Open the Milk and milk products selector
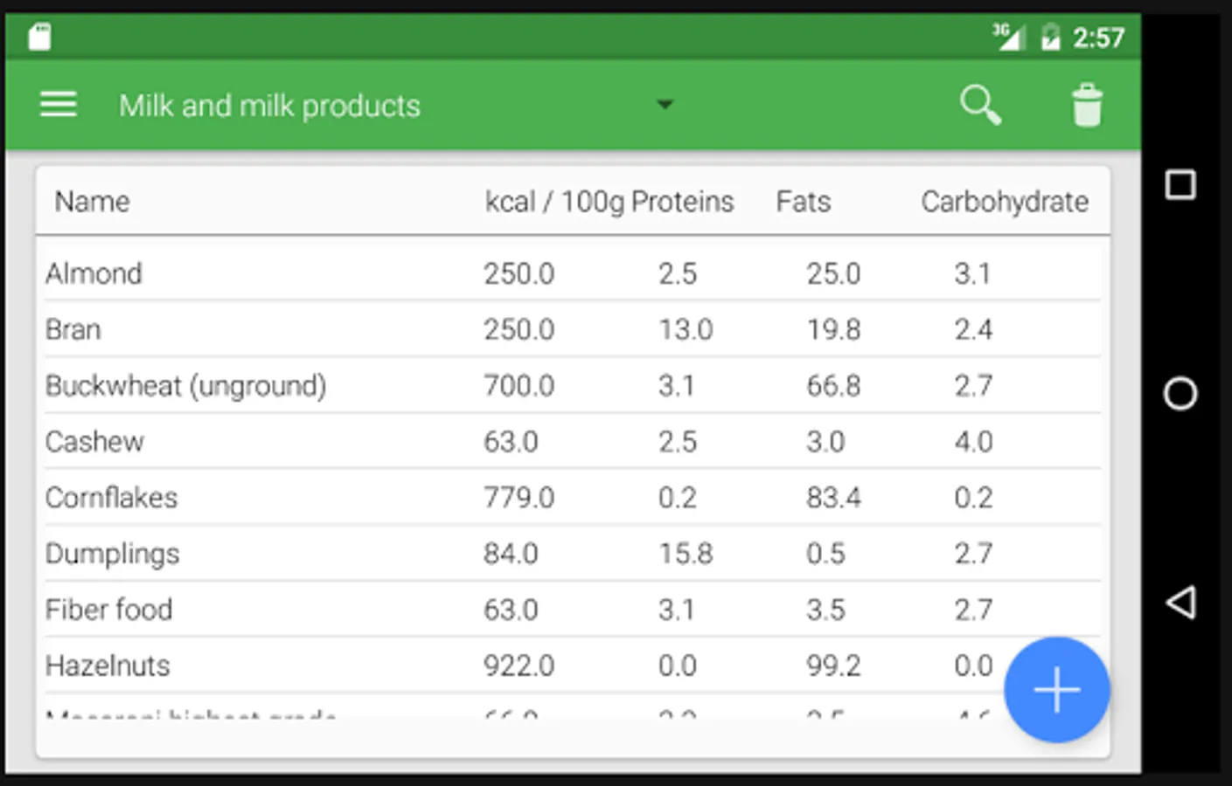The height and width of the screenshot is (786, 1232). 269,106
